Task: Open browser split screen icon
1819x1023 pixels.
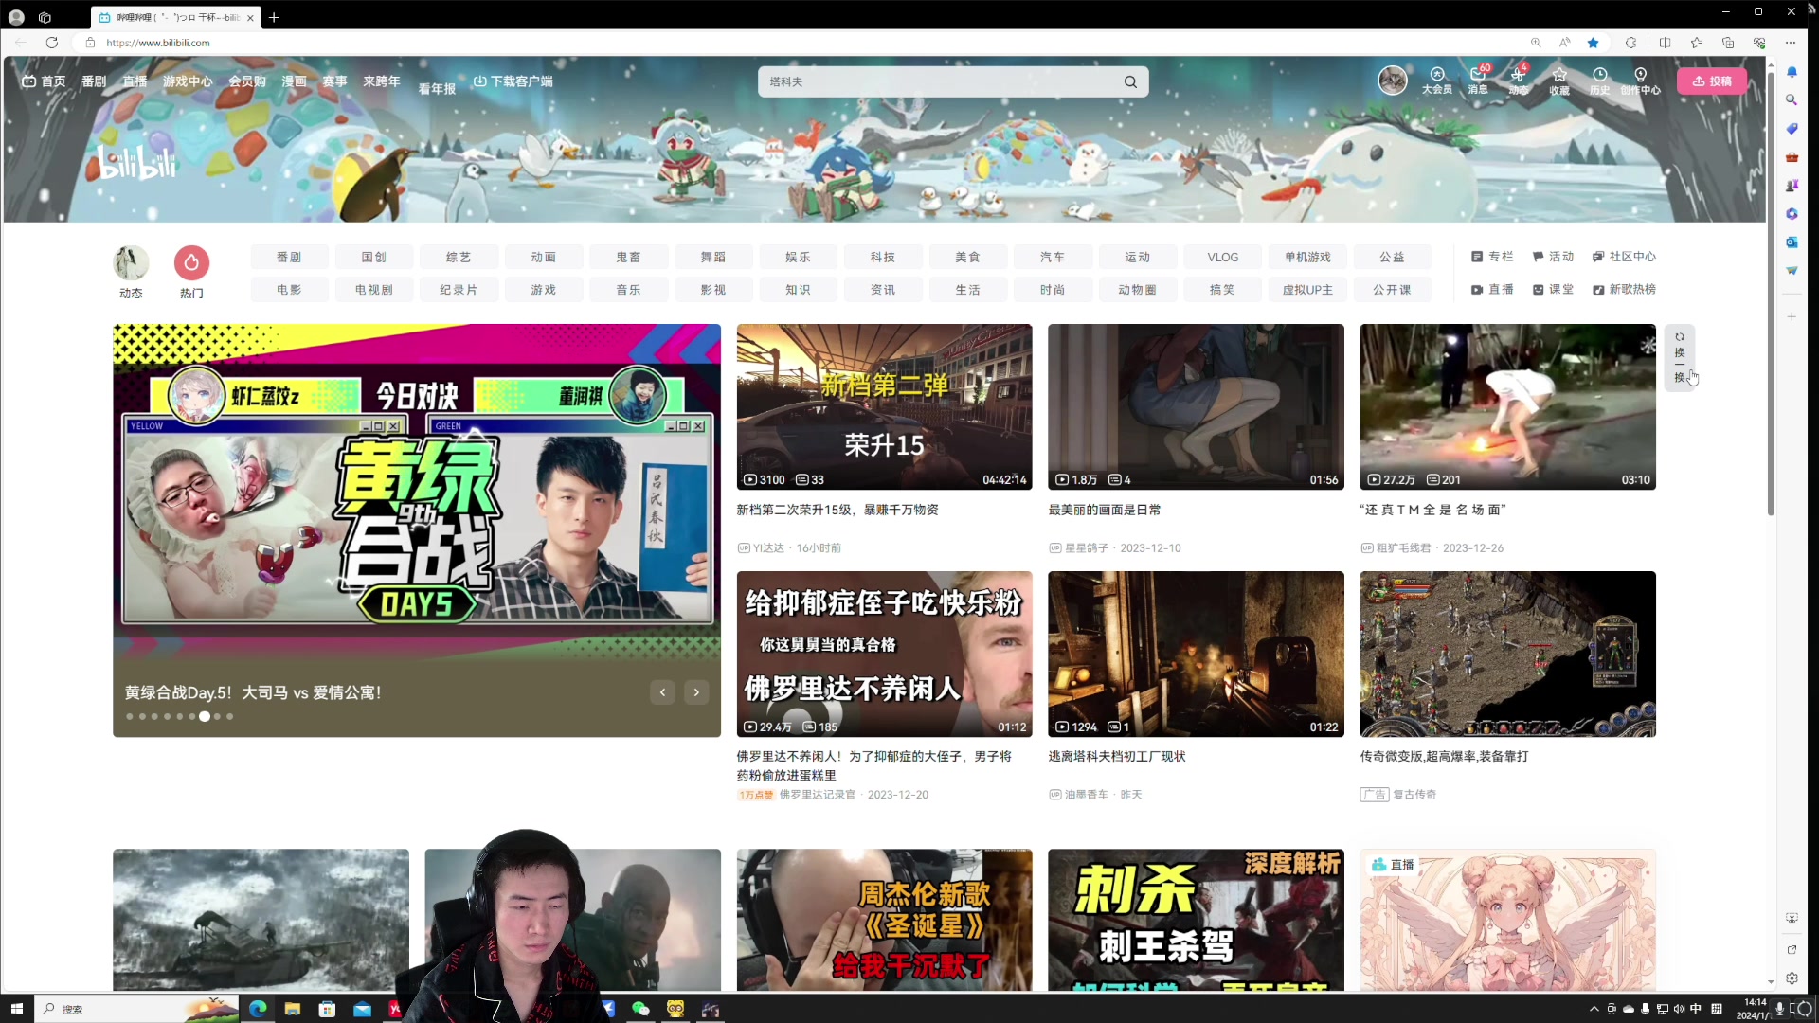Action: coord(1665,43)
